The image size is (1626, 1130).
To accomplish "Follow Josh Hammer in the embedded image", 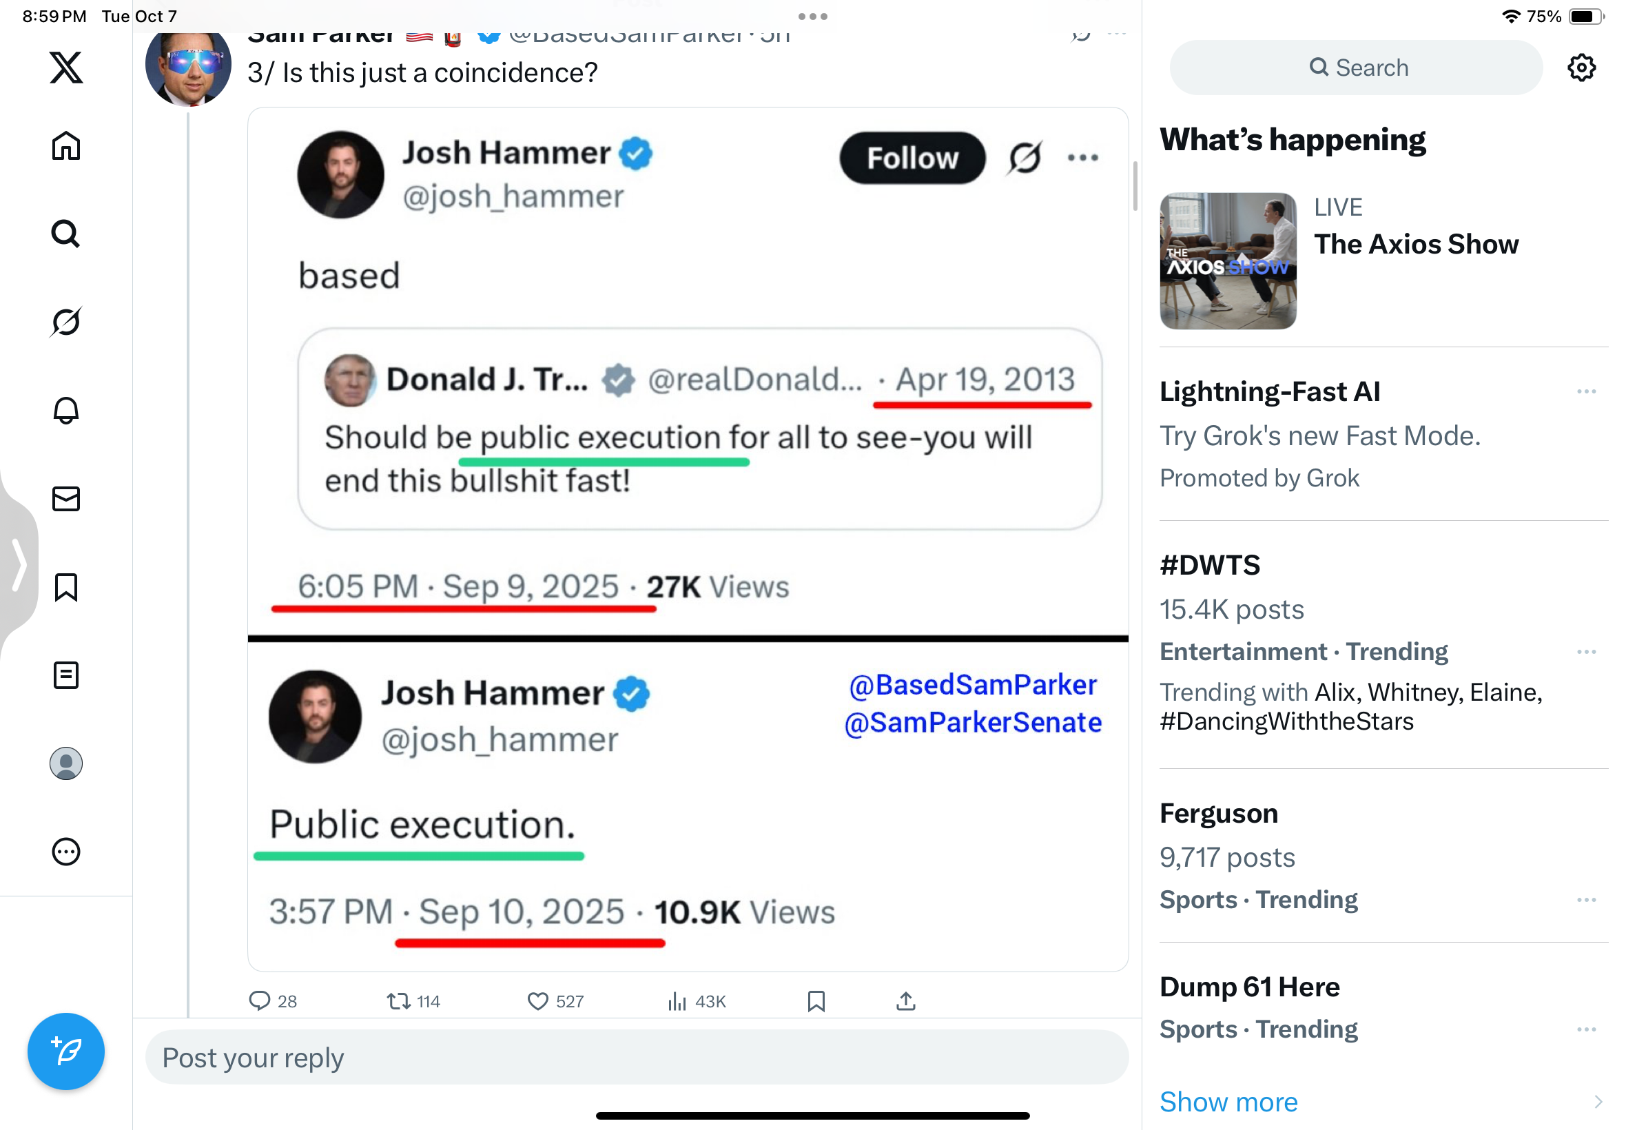I will pyautogui.click(x=912, y=158).
